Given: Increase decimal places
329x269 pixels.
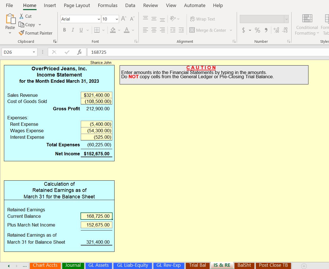Looking at the screenshot, I should (276, 30).
